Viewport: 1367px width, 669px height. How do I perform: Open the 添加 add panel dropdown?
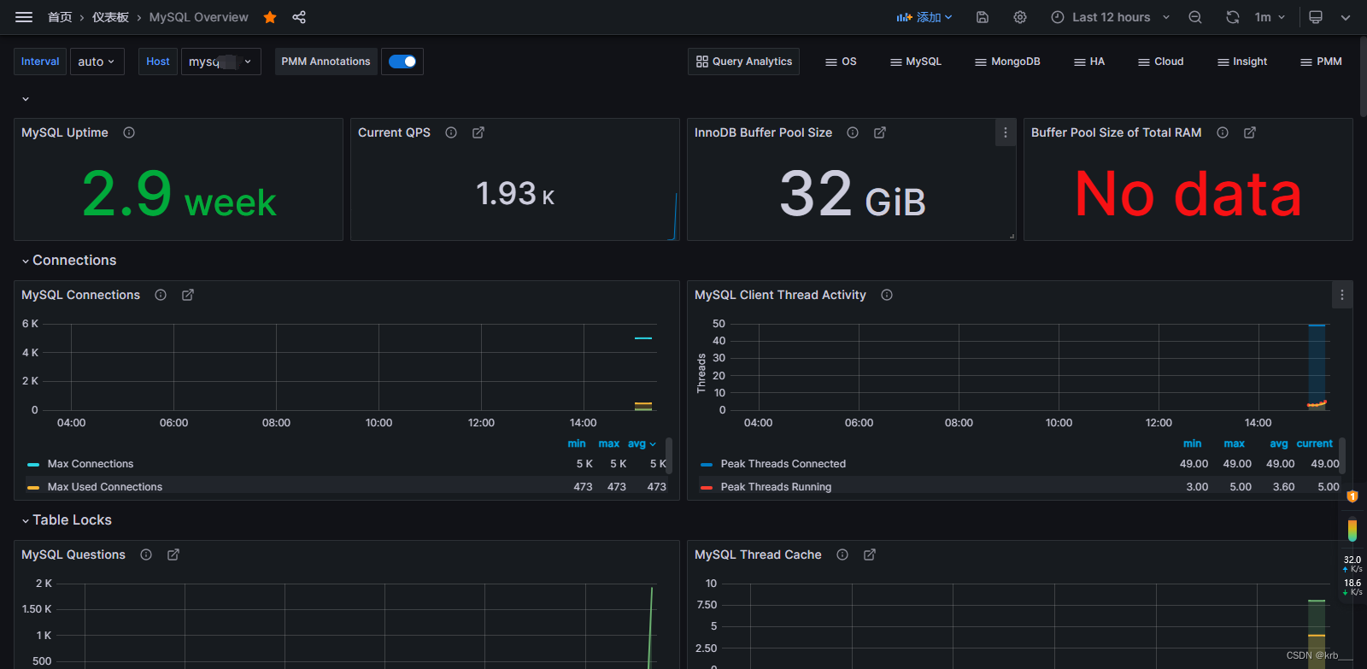[x=924, y=17]
